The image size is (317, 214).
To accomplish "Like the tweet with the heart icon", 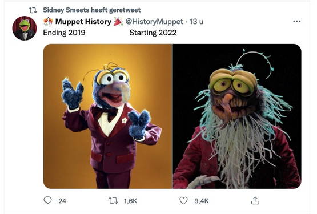I will tap(183, 201).
